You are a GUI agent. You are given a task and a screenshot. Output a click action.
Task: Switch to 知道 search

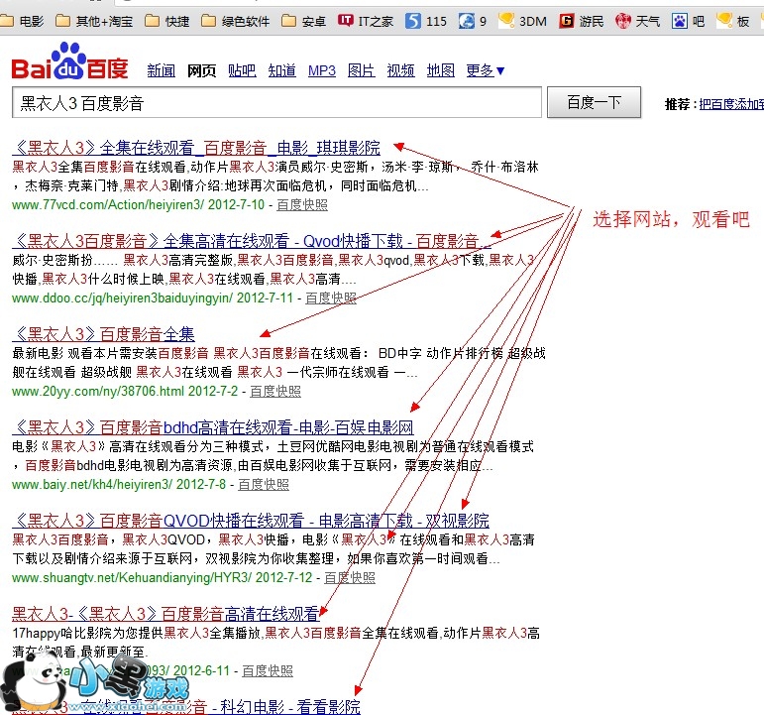click(282, 70)
